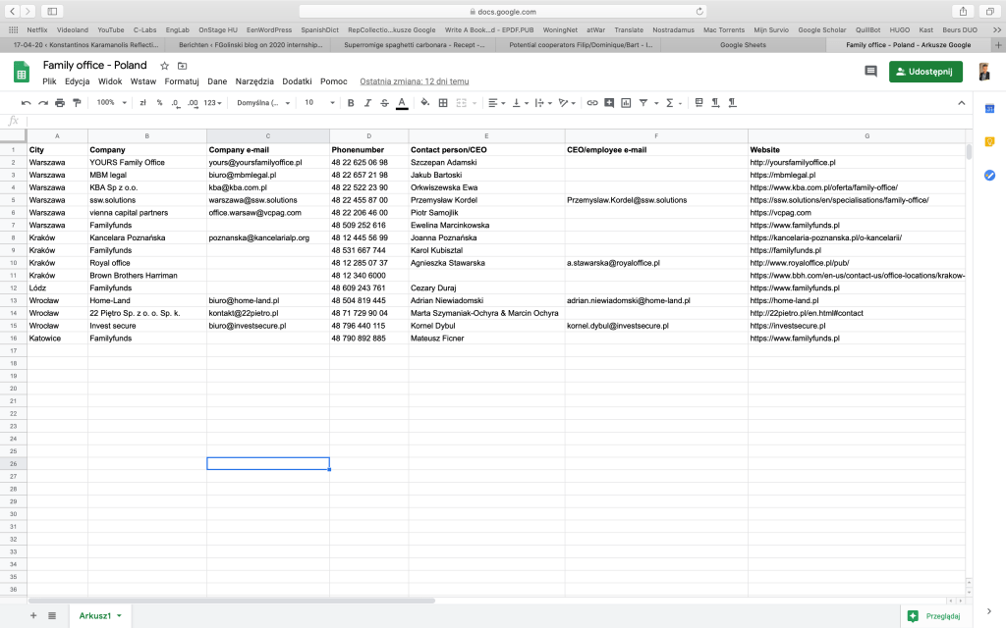Viewport: 1006px width, 628px height.
Task: Click the Przeglądaj explore button
Action: [x=933, y=615]
